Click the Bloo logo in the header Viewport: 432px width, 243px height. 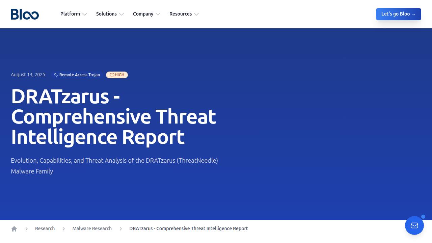(25, 14)
